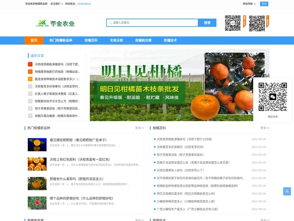Screen dimensions: 294x221
Task: Open the 无核沃柑 navigation item
Action: point(116,41)
